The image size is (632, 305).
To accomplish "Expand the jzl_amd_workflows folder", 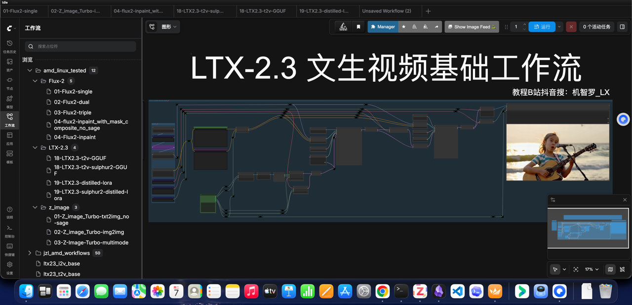I will pyautogui.click(x=30, y=253).
